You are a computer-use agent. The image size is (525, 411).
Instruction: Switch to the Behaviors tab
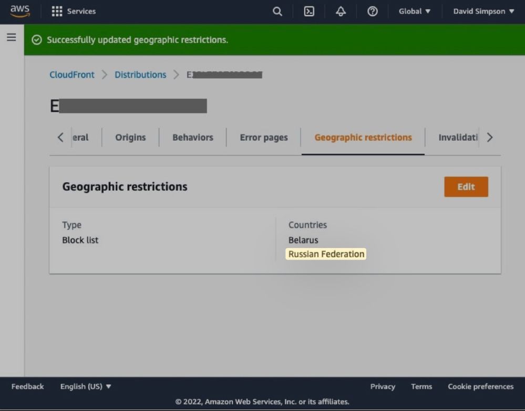coord(193,138)
